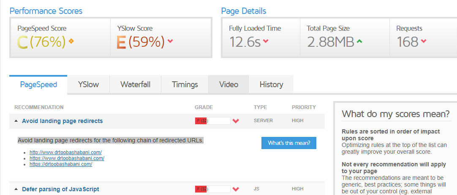Click red chevron in Defer parsing of JavaScript row
Image resolution: width=457 pixels, height=195 pixels.
pyautogui.click(x=236, y=190)
